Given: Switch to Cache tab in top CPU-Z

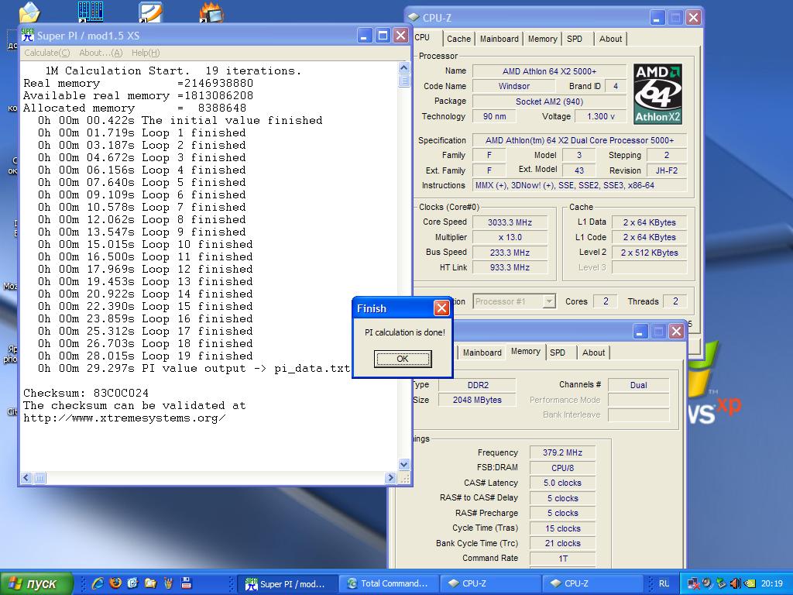Looking at the screenshot, I should pos(458,39).
